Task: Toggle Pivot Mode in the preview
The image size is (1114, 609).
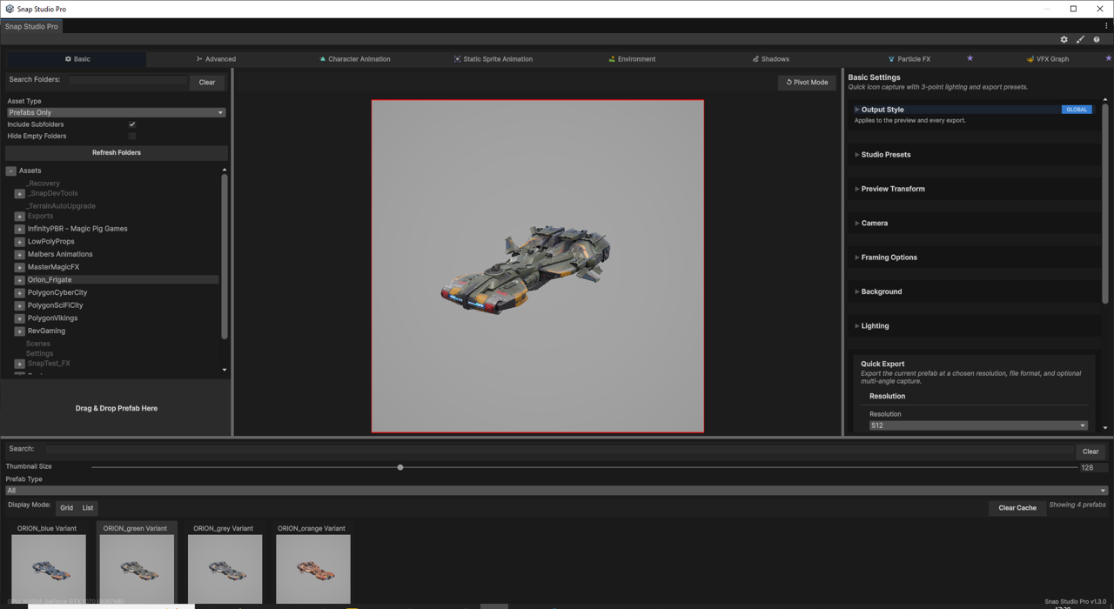Action: pyautogui.click(x=807, y=82)
